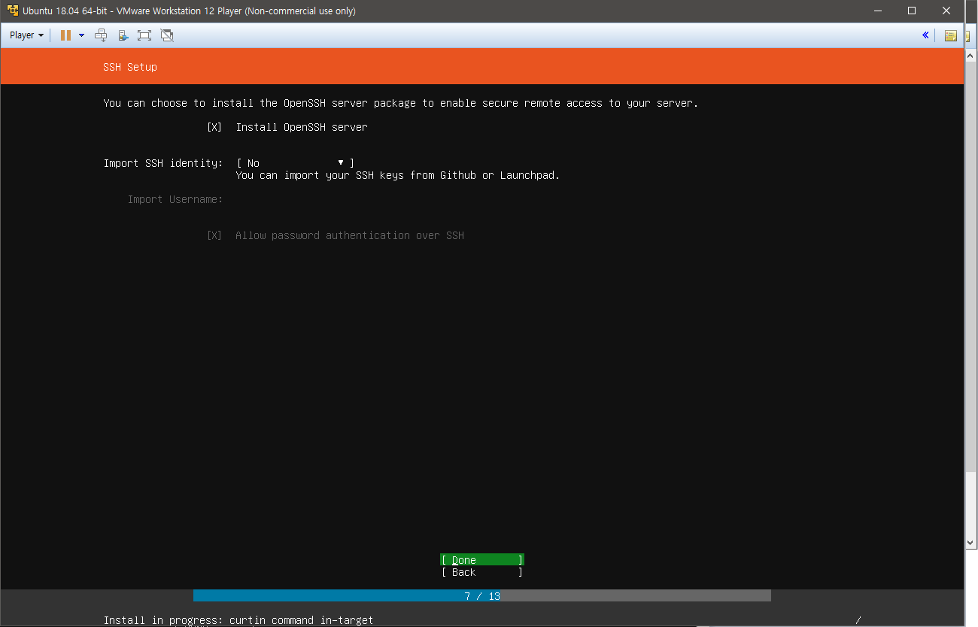This screenshot has height=627, width=978.
Task: Minimize the VMware Player window
Action: (876, 11)
